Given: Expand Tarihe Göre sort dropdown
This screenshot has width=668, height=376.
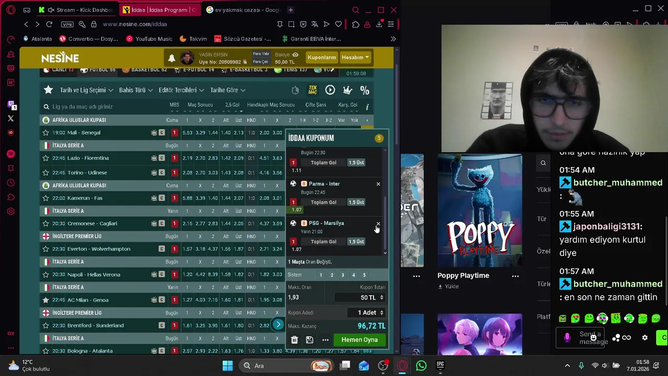Looking at the screenshot, I should pyautogui.click(x=228, y=90).
